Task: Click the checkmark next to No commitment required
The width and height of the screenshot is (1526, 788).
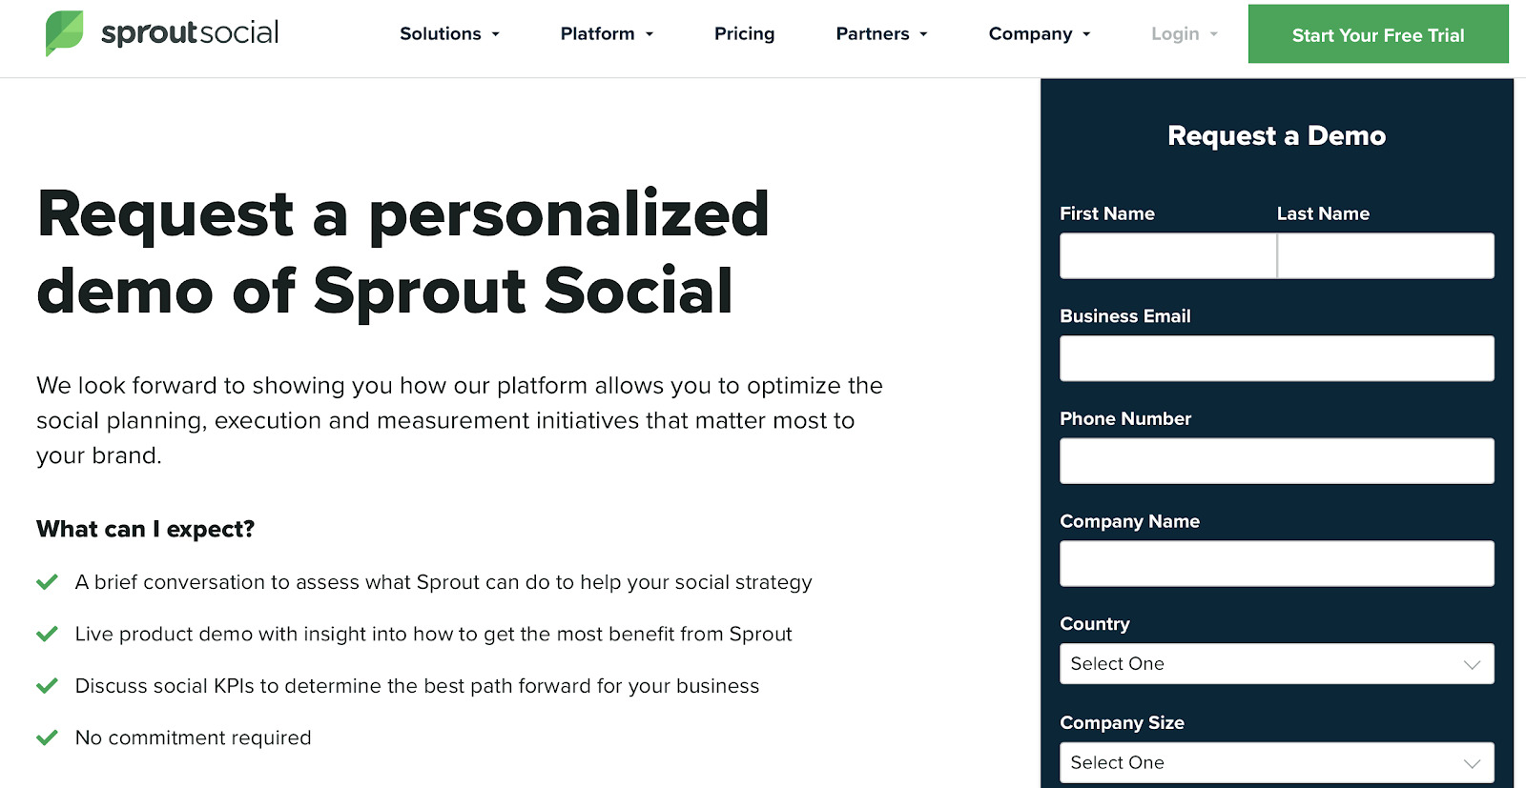Action: pos(47,737)
